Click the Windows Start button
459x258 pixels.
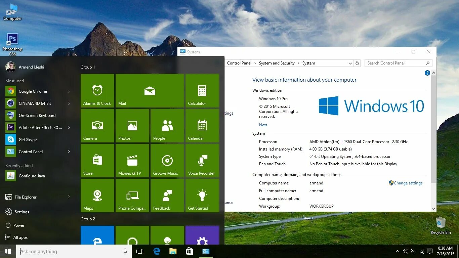(x=8, y=251)
